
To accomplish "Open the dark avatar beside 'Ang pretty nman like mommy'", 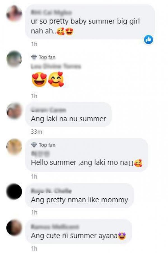I will 14,192.
